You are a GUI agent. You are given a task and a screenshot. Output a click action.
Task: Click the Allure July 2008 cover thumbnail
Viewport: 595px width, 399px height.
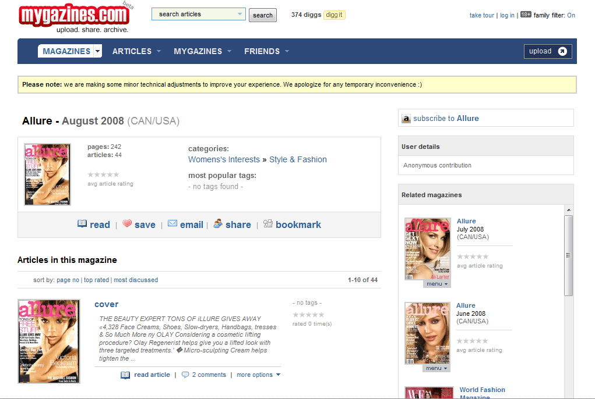[428, 249]
